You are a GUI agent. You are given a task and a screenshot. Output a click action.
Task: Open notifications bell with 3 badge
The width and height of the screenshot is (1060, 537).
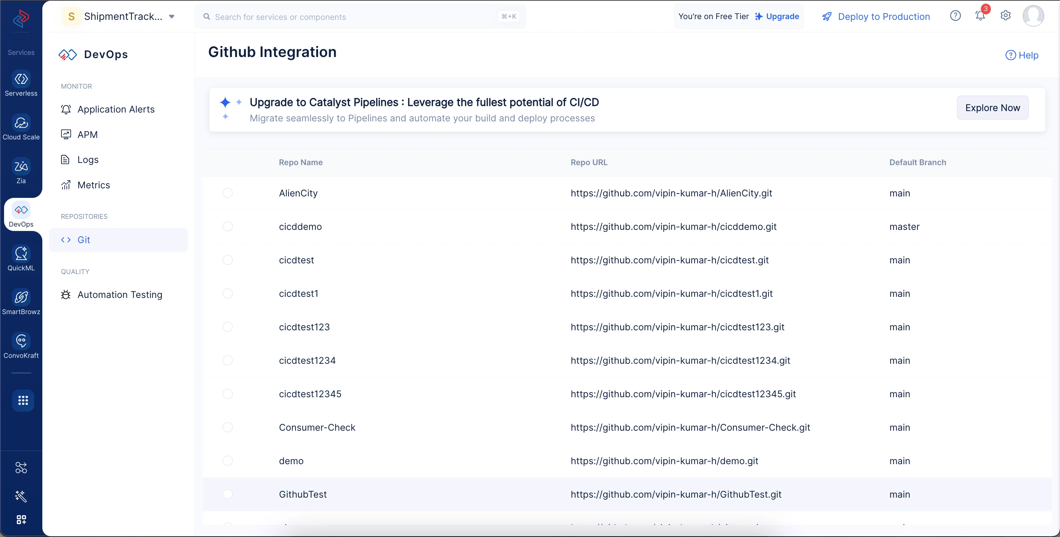(x=981, y=15)
